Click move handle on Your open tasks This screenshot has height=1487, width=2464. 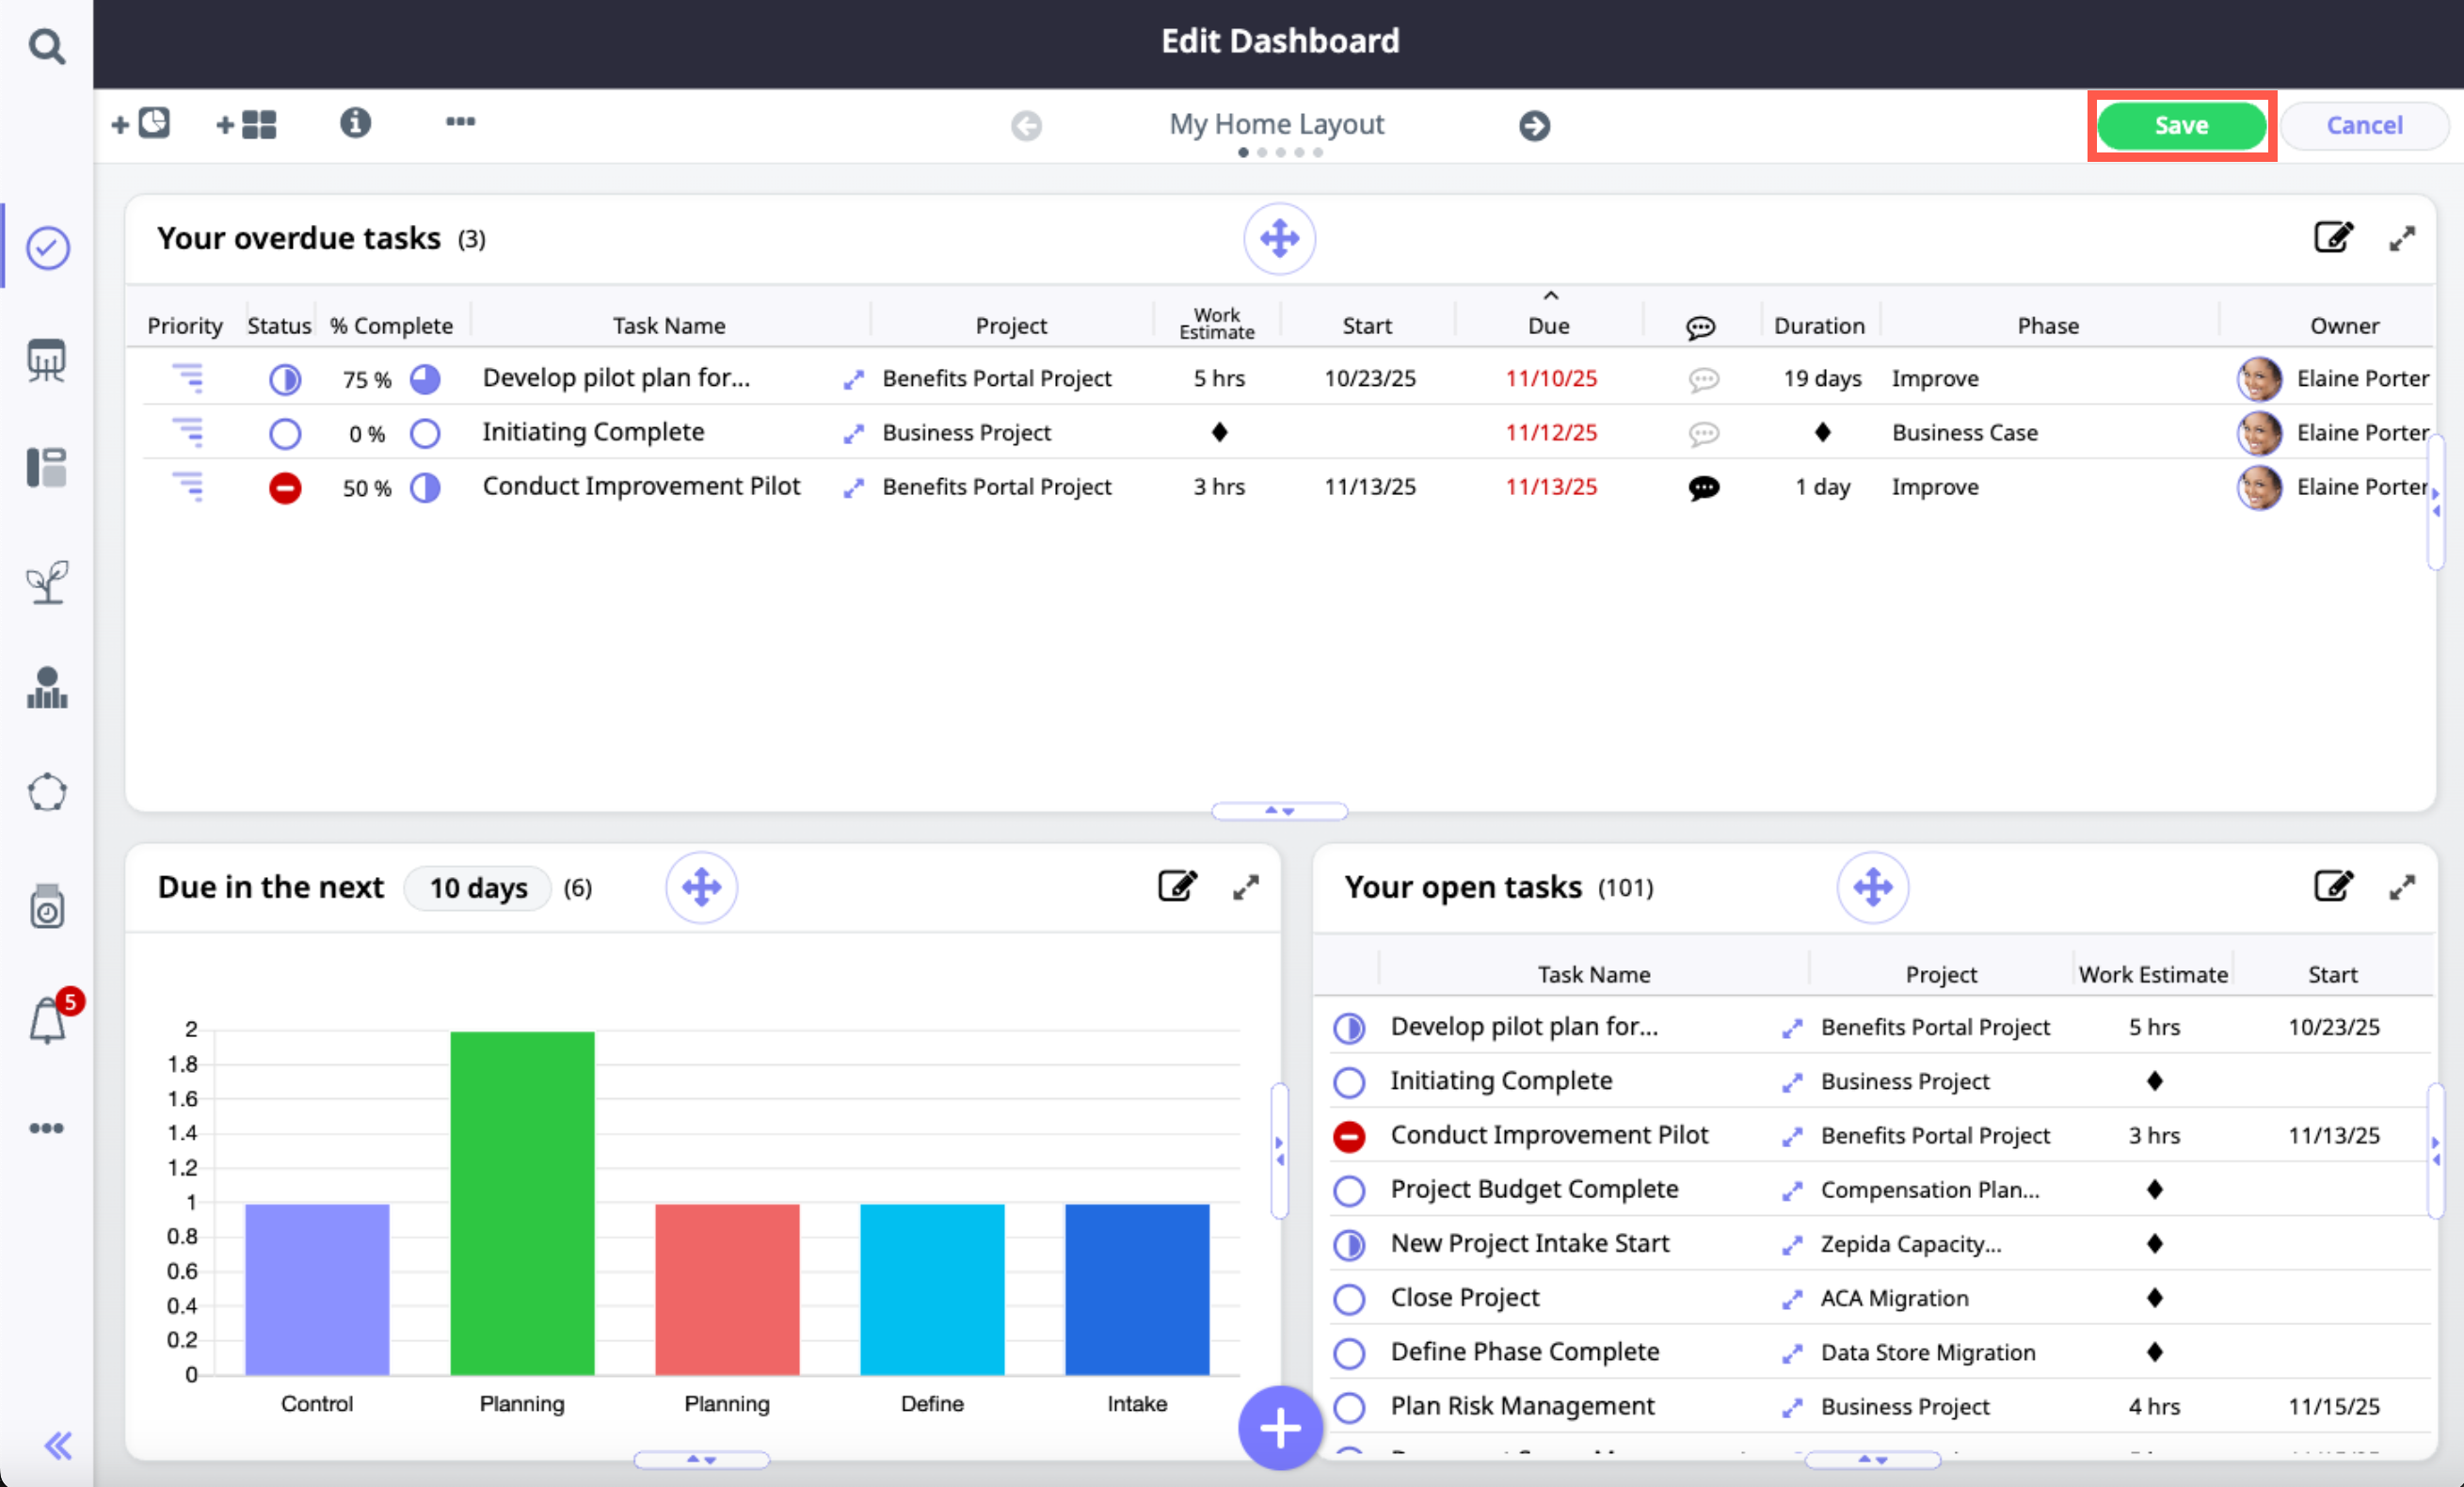pos(1872,887)
